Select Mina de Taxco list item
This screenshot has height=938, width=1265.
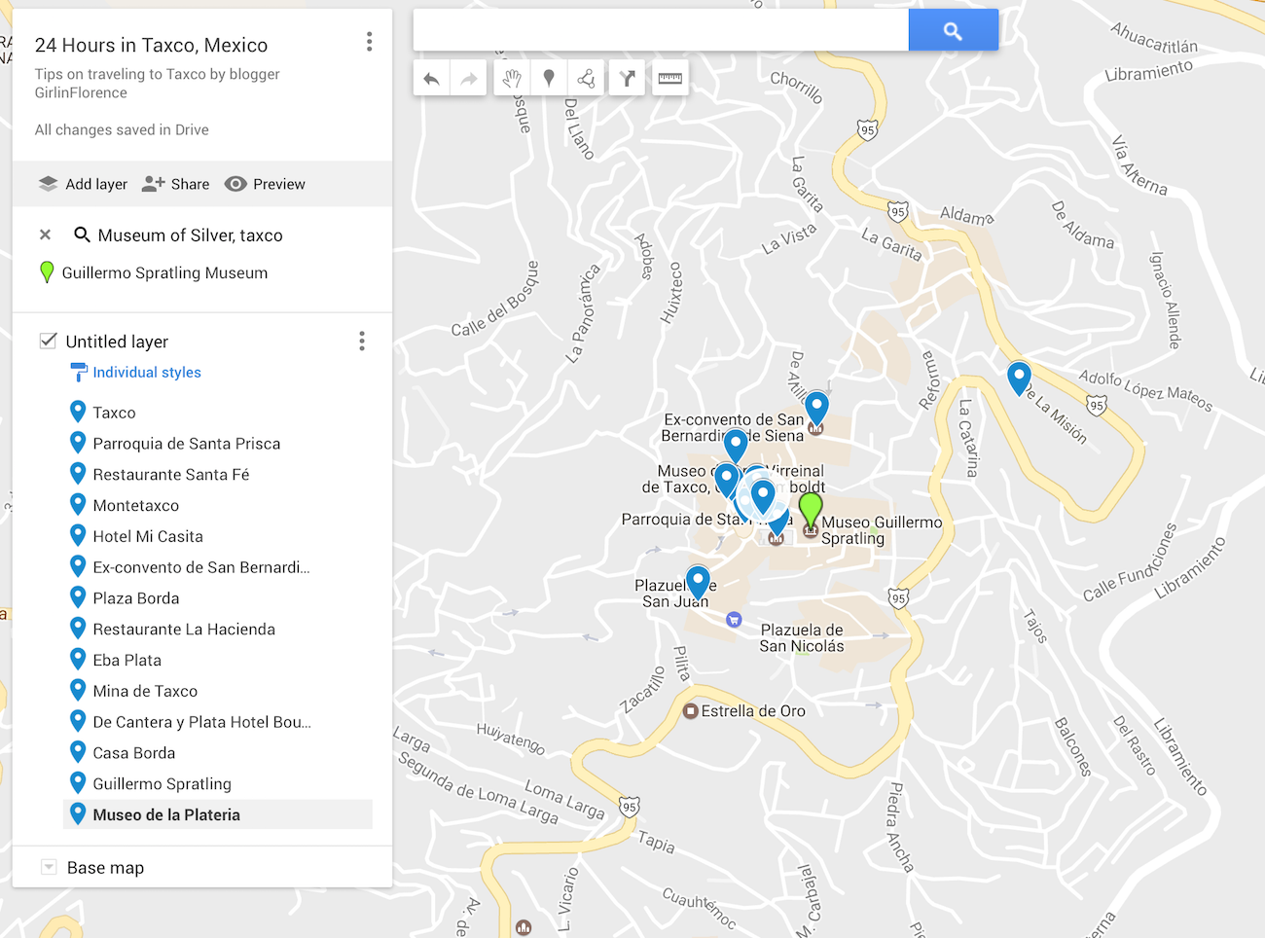pos(145,692)
